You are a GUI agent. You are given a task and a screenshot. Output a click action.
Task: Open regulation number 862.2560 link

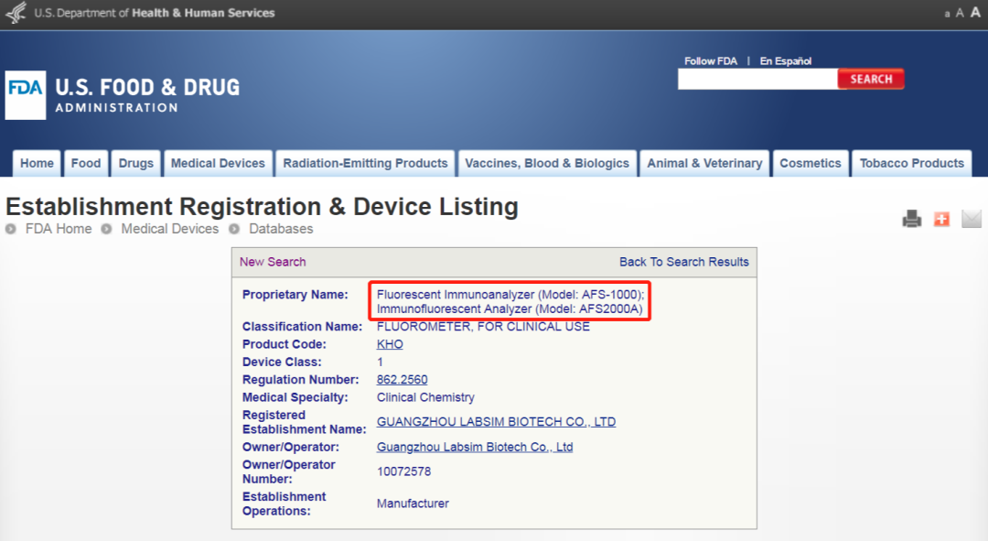(x=402, y=379)
